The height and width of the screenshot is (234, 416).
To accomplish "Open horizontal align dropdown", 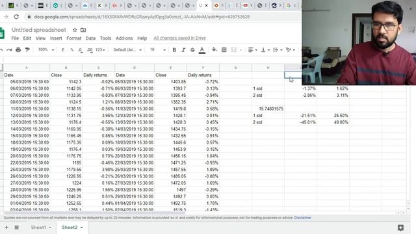I will coord(252,50).
